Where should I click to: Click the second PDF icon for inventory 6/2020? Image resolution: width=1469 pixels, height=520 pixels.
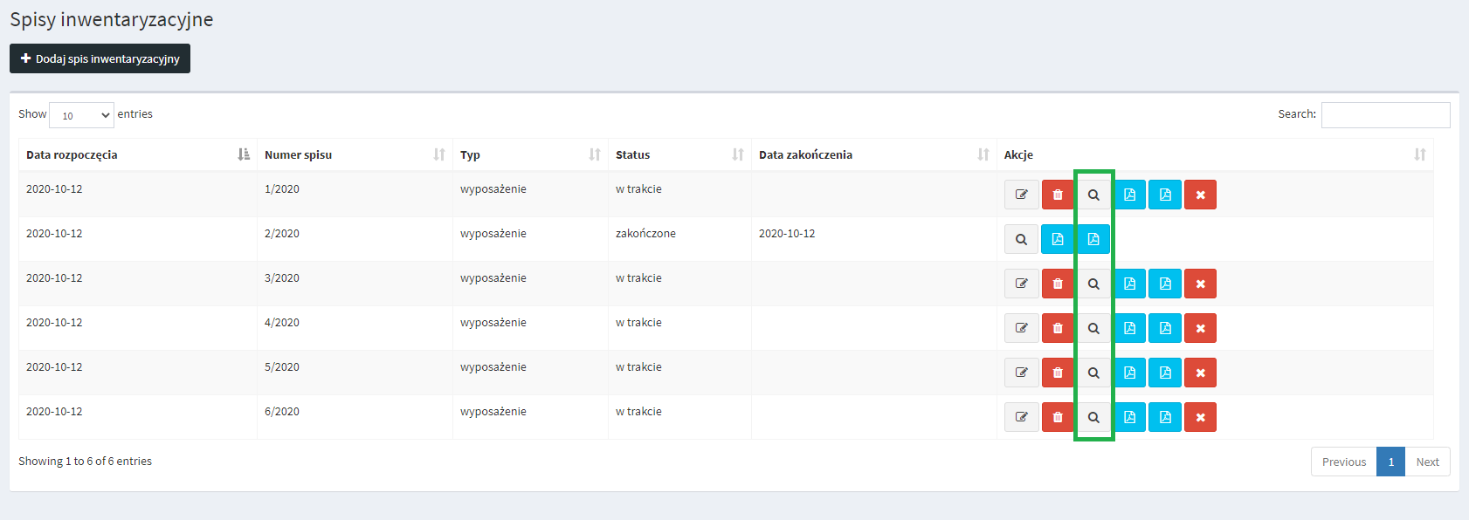(1164, 417)
